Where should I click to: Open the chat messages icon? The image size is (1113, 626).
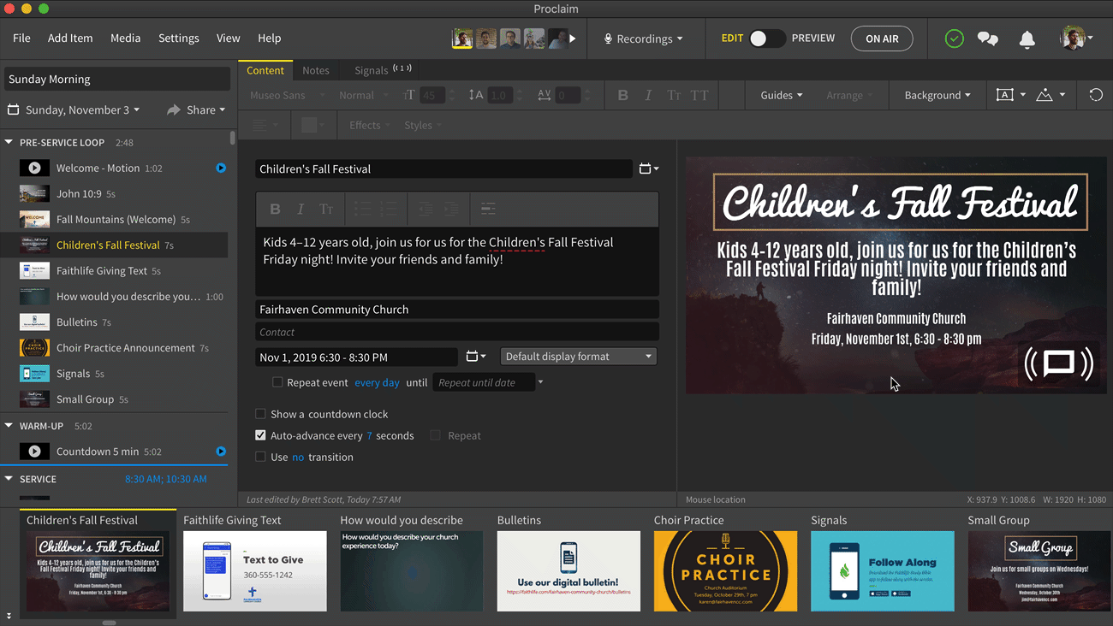[x=988, y=39]
